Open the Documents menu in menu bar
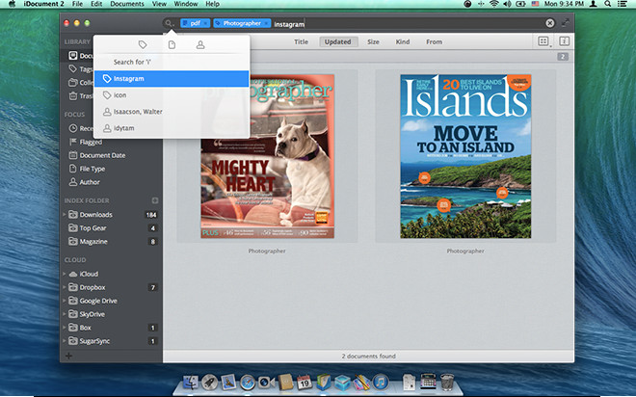This screenshot has width=636, height=397. tap(127, 4)
